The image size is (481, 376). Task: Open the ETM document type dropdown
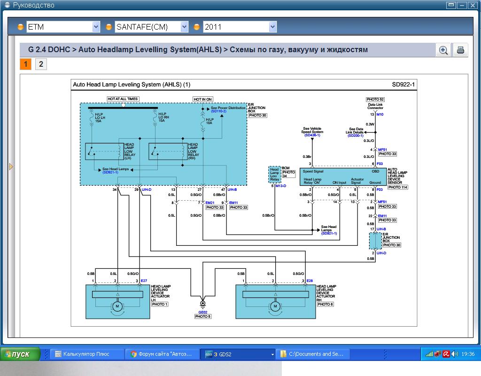pos(96,27)
